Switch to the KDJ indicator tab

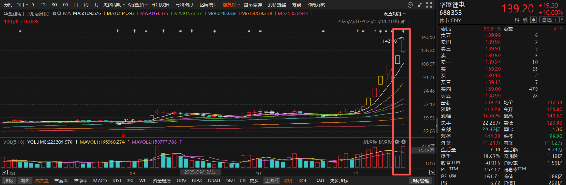click(x=117, y=181)
